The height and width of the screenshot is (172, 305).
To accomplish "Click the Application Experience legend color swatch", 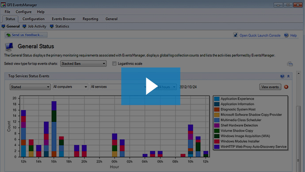I will 217,99.
